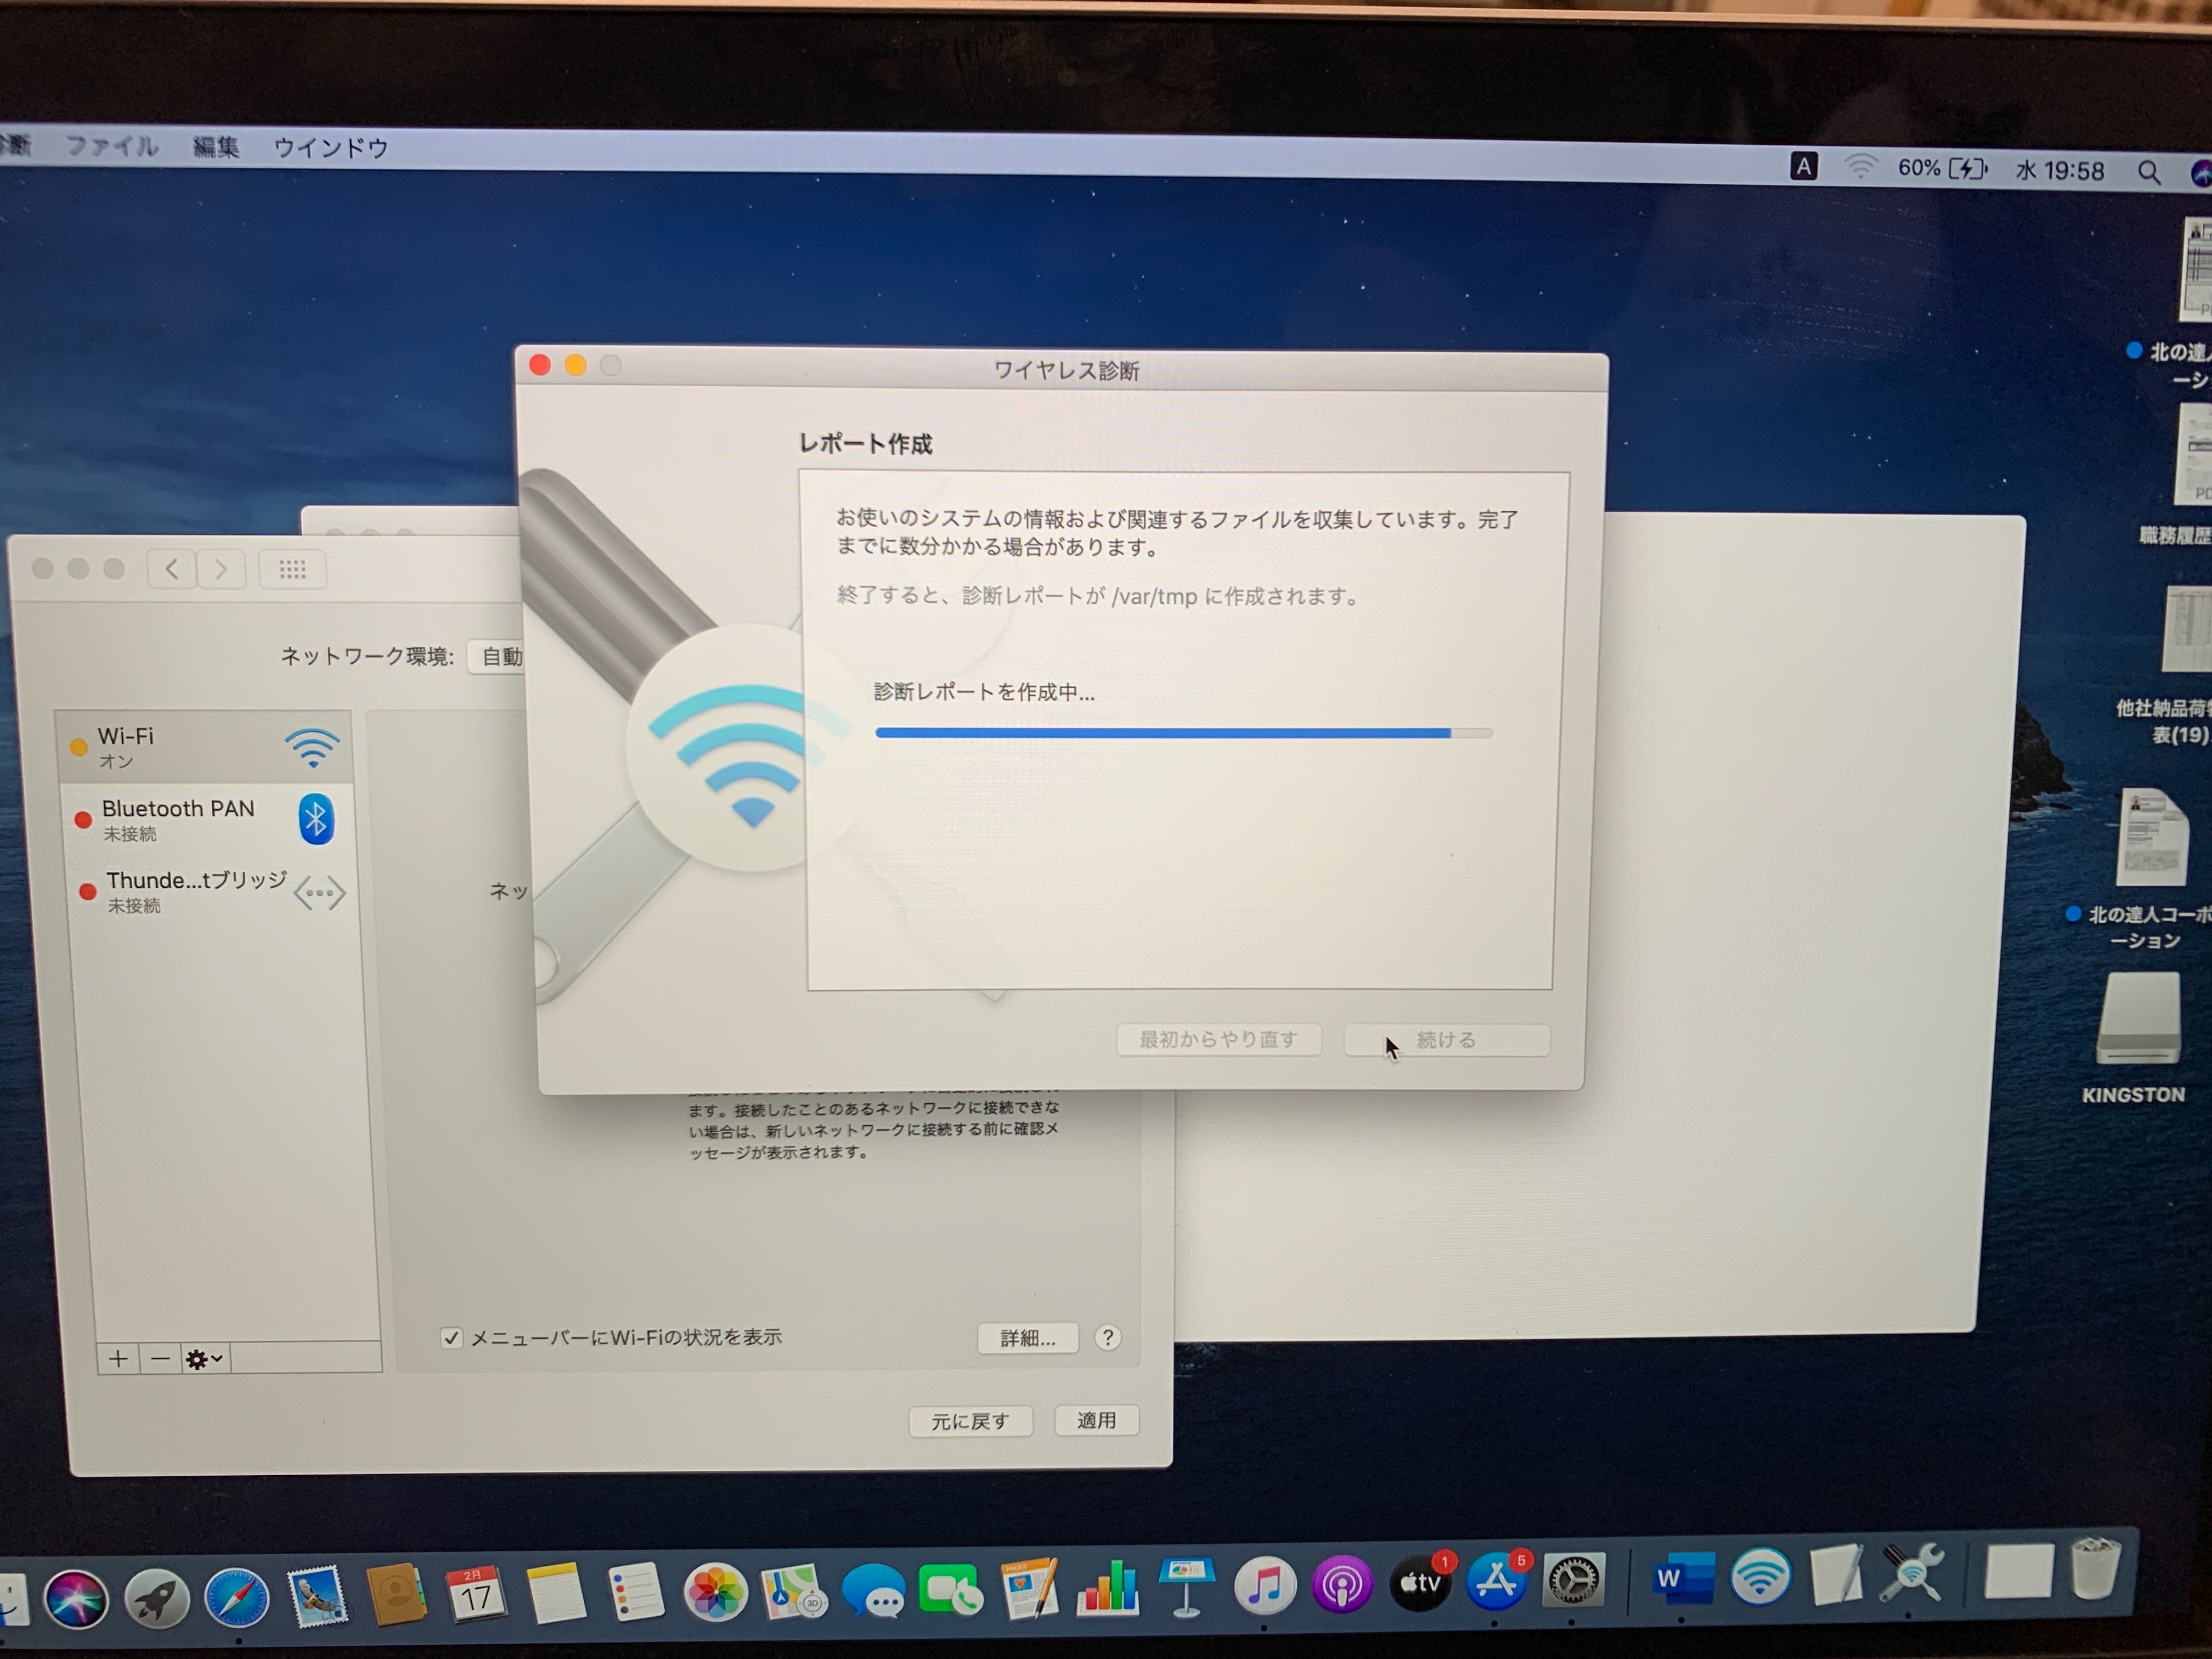This screenshot has height=1659, width=2212.
Task: Open the ファイル menu
Action: [111, 147]
